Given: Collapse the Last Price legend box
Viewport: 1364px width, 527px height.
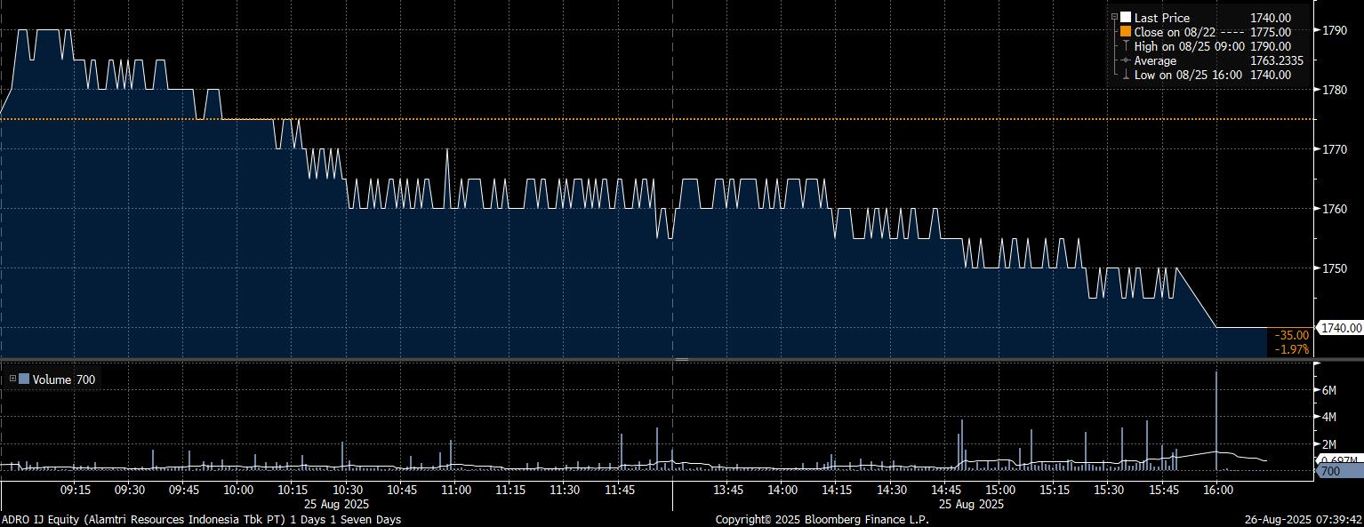Looking at the screenshot, I should (x=1114, y=18).
